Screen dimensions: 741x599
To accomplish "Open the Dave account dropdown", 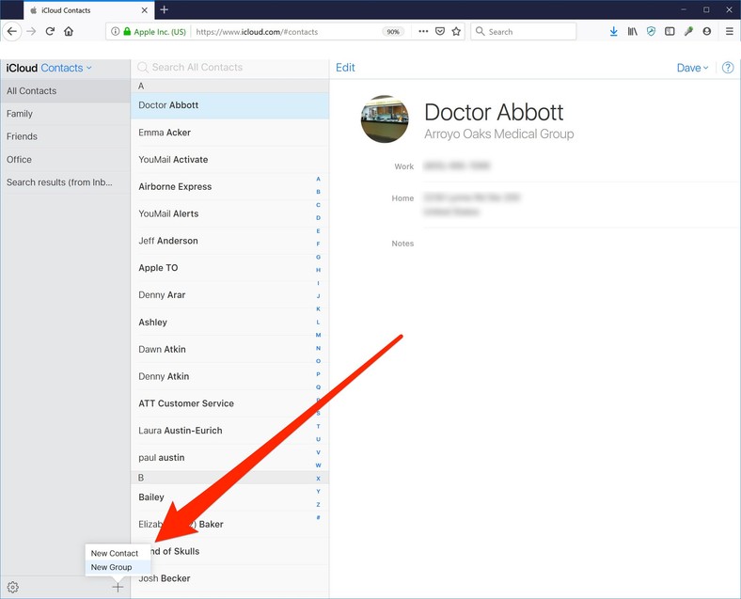I will point(692,68).
